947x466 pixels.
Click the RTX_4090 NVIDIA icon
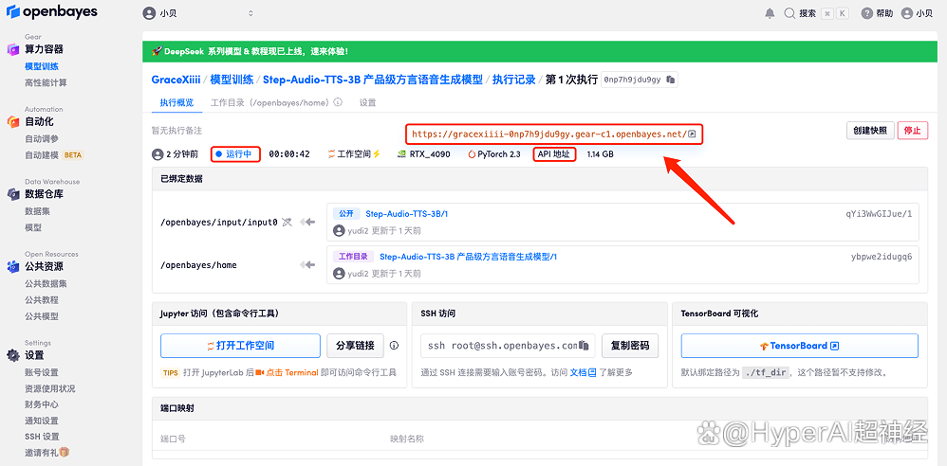[x=401, y=154]
